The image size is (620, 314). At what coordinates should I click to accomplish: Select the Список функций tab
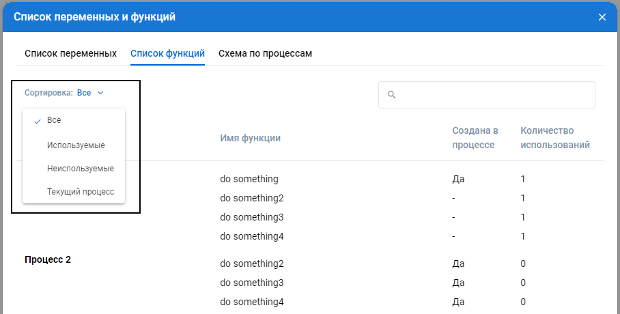click(x=167, y=53)
